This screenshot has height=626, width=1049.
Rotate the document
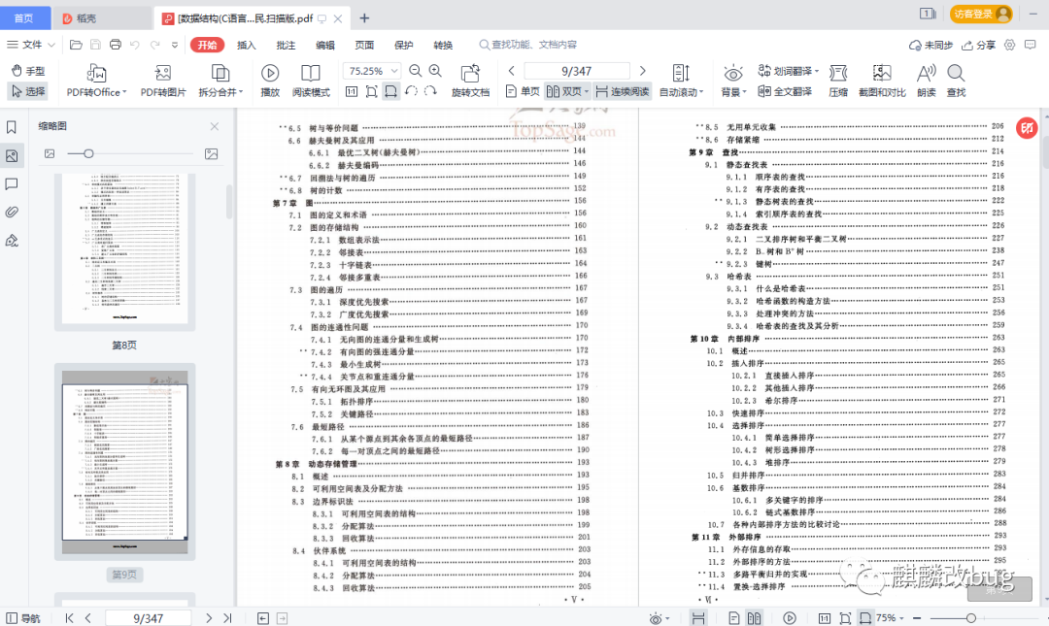[470, 81]
